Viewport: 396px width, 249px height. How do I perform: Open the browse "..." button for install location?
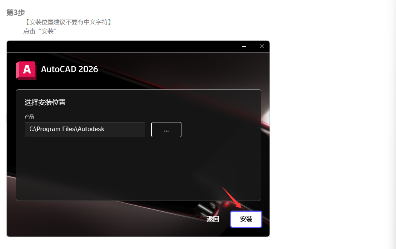(x=166, y=129)
